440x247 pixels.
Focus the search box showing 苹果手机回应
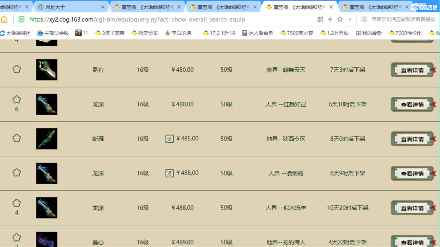tap(404, 19)
